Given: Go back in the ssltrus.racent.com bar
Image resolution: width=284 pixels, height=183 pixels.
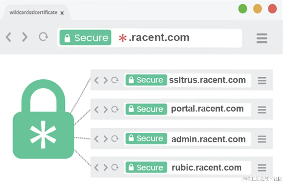Looking at the screenshot, I should 96,80.
